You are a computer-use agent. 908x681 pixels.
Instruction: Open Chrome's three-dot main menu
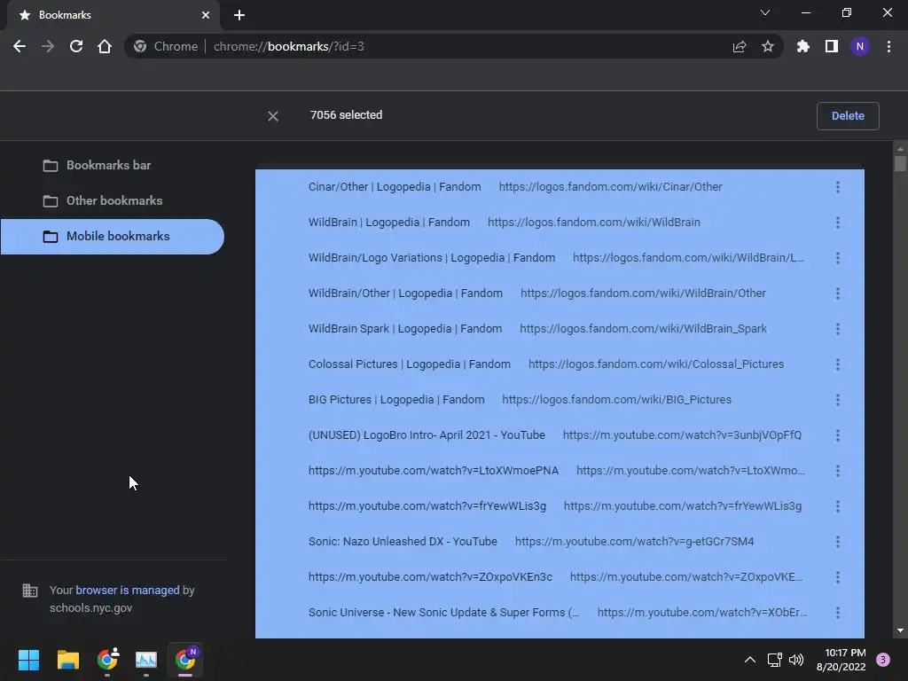click(x=888, y=46)
